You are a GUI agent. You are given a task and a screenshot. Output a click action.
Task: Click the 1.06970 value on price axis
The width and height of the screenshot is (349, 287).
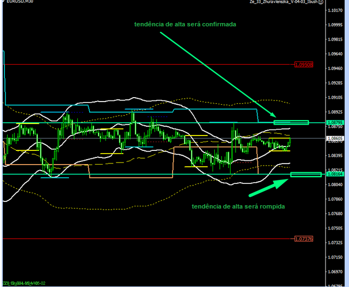[335, 272]
